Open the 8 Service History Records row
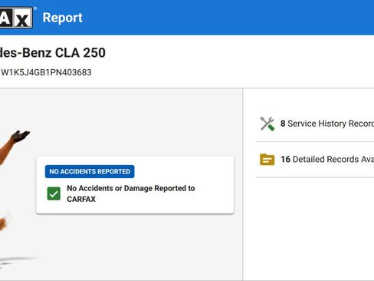This screenshot has height=281, width=374. pos(315,124)
